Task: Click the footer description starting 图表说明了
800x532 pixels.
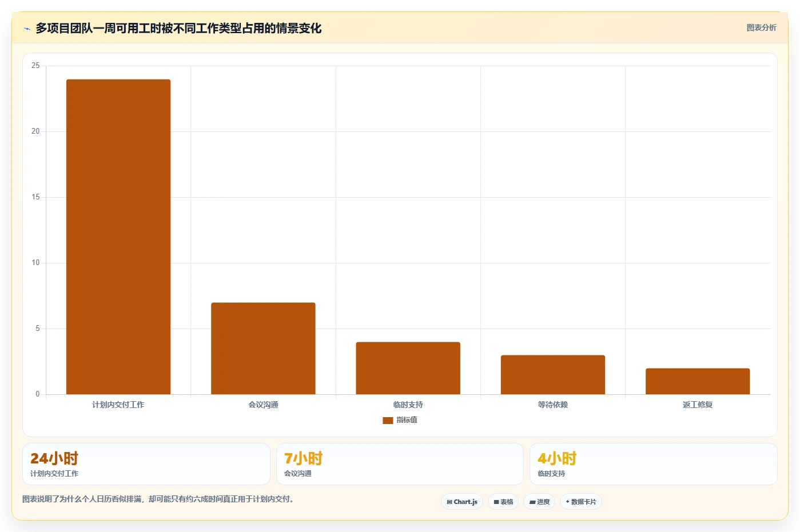Action: (x=158, y=499)
